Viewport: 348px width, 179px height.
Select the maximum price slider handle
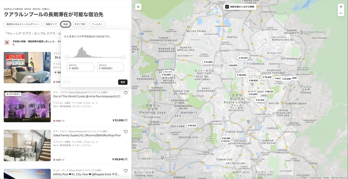[x=123, y=58]
